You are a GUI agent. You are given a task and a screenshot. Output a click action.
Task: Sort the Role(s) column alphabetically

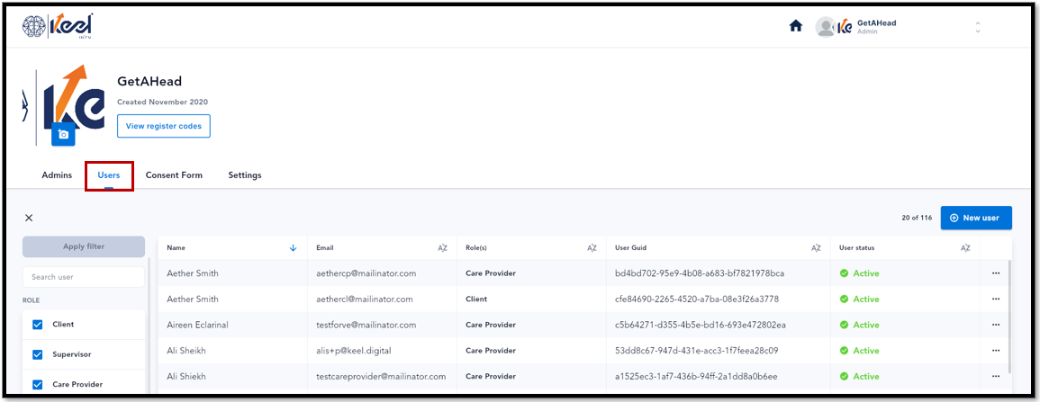(x=592, y=247)
